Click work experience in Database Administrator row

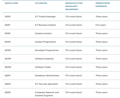(101, 76)
